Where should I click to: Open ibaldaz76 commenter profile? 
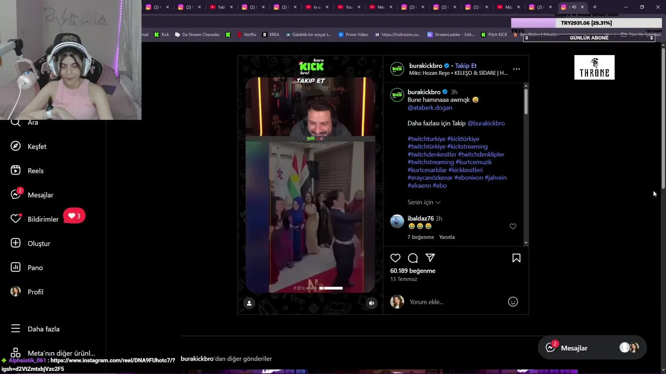420,218
